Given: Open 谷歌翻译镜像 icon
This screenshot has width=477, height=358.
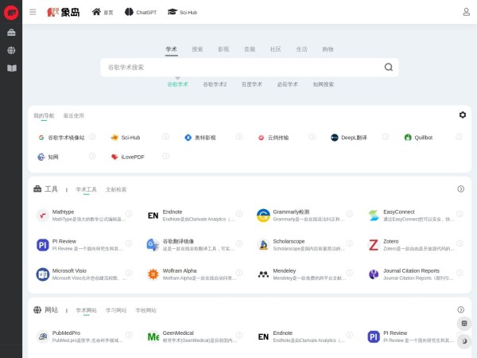Looking at the screenshot, I should point(153,245).
